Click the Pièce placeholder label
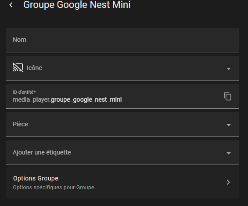Screen dimensions: 248x206 (20, 124)
